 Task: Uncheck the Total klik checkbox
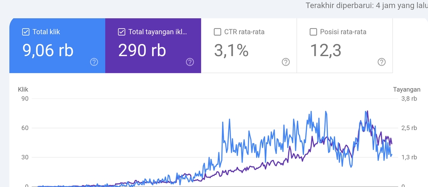[x=26, y=32]
